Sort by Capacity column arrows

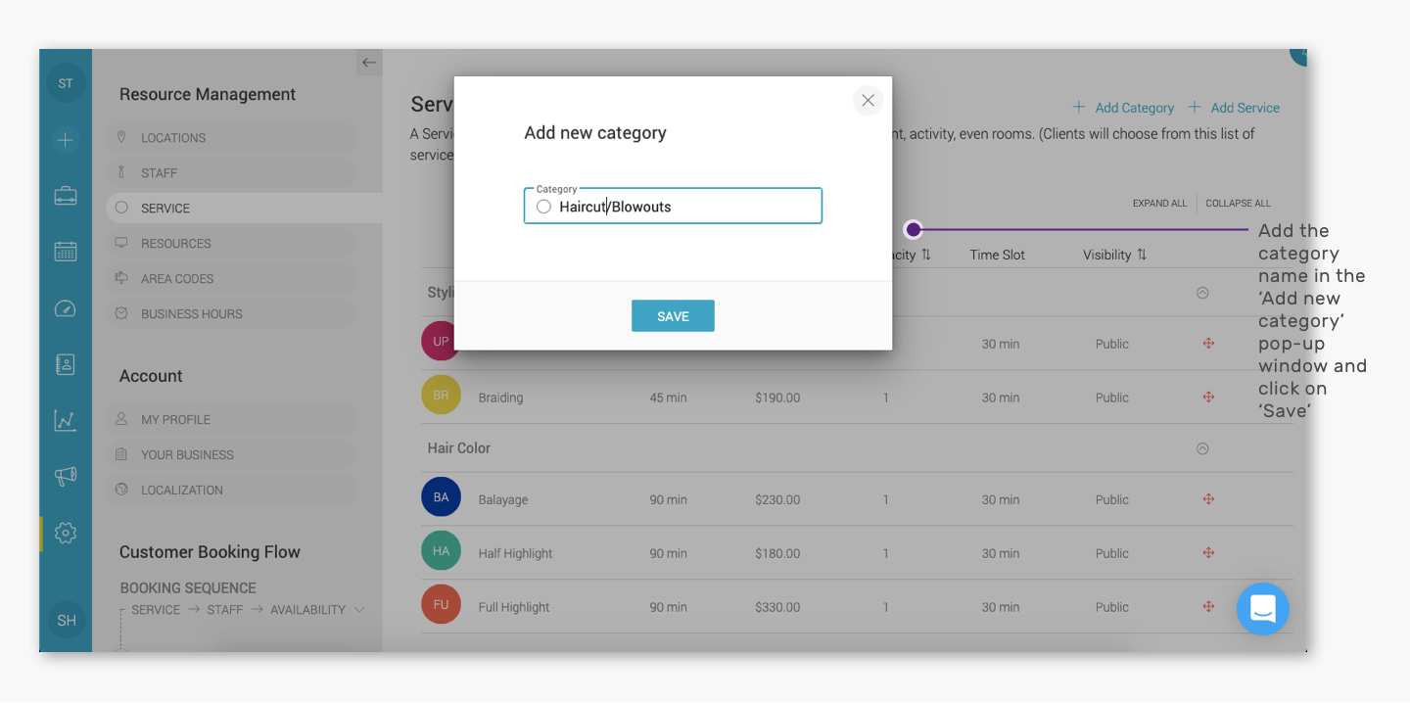926,255
